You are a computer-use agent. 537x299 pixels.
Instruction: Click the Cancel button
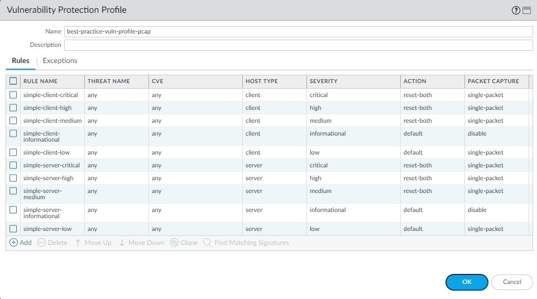512,282
